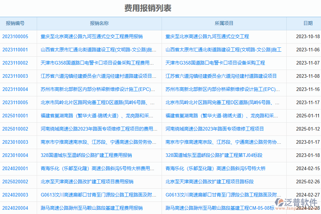The height and width of the screenshot is (214, 321).
Task: Click the 苏州市高新北部新区桥梁维修 reimbursement name
Action: (96, 90)
